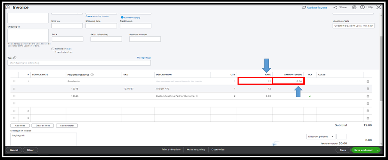Image resolution: width=388 pixels, height=160 pixels.
Task: Focus the PO # field
Action: pos(68,39)
